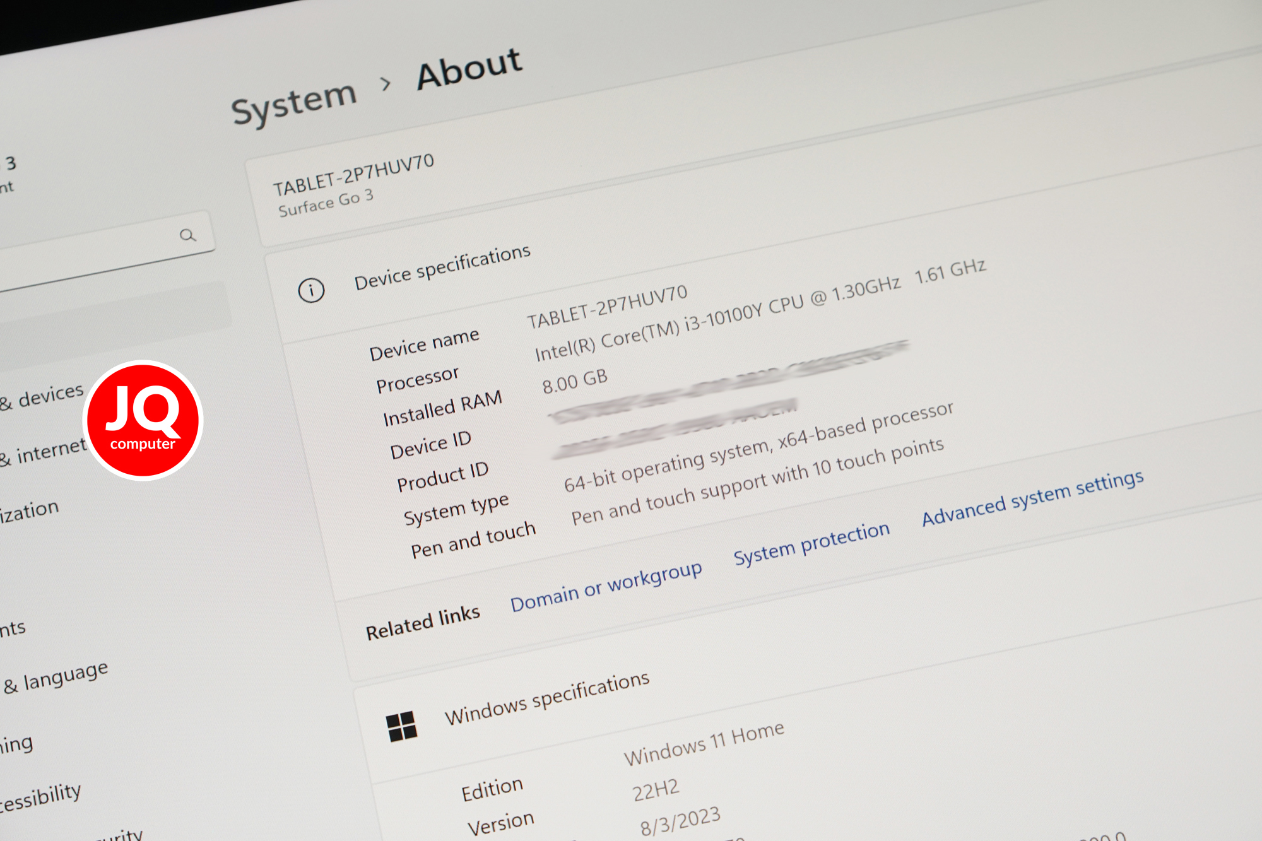Open the sidebar item ending in 'essibility'

(x=40, y=797)
